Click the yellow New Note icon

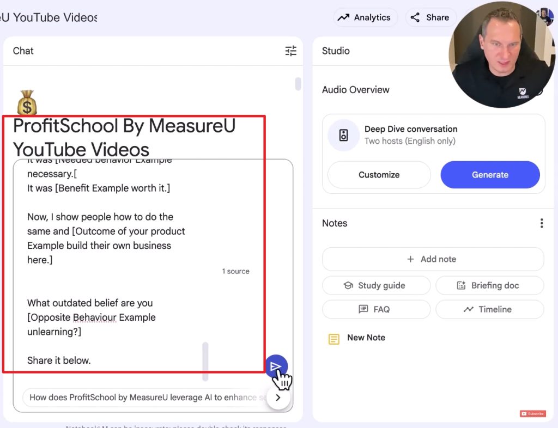click(334, 339)
